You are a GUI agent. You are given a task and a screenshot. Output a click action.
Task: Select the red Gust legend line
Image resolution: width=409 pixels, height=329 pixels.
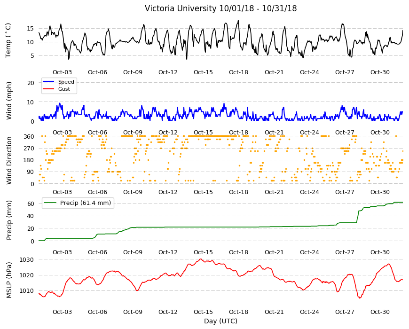[48, 89]
